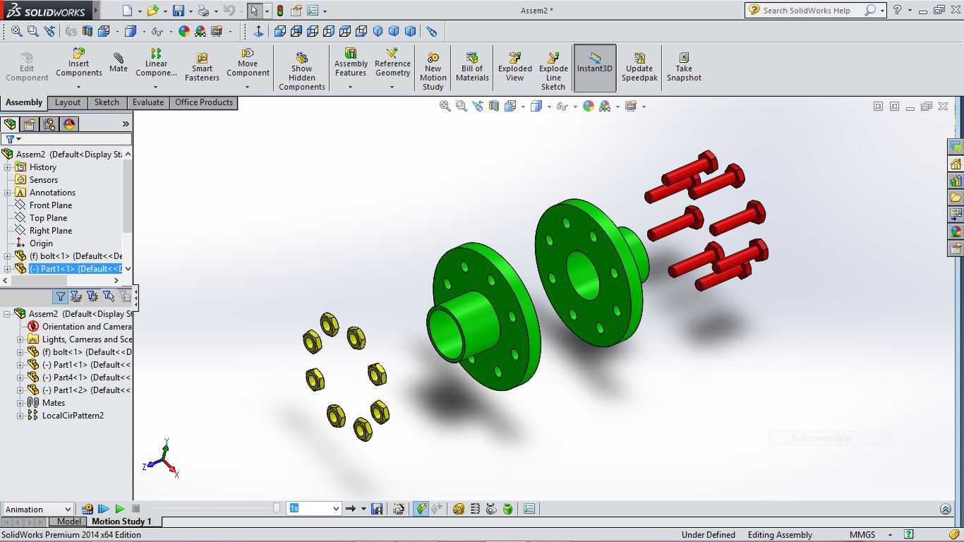This screenshot has height=542, width=964.
Task: Click the Insert Components tool
Action: coord(79,64)
